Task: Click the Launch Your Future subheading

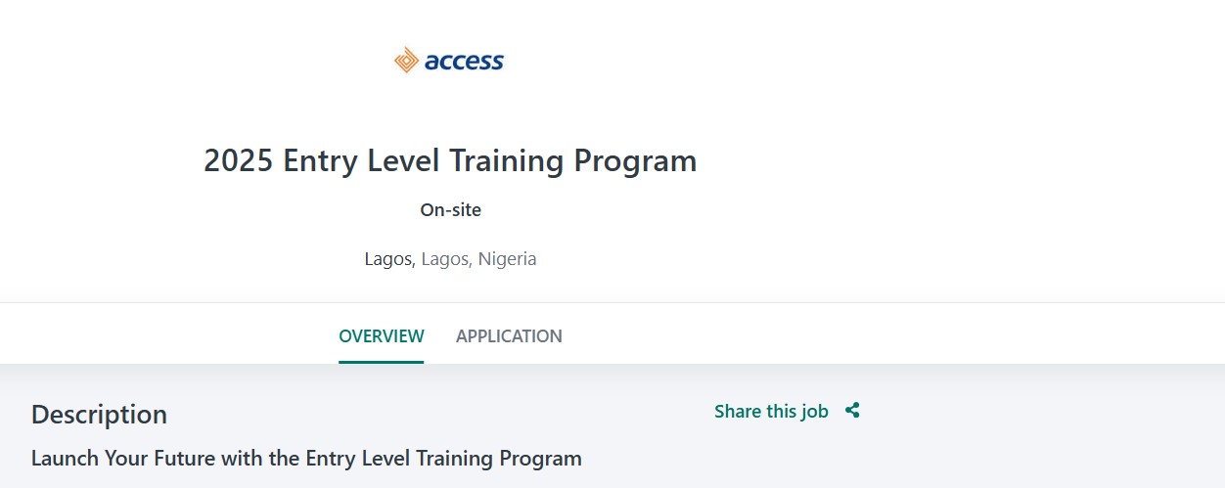Action: pos(306,458)
